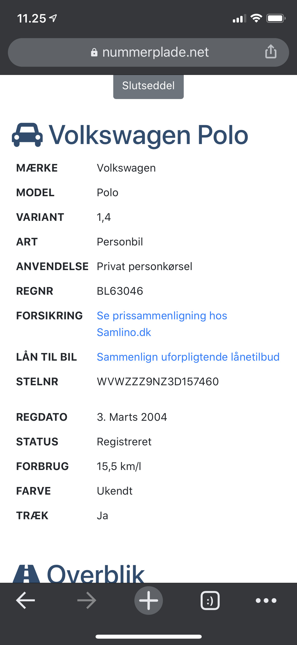Open a new tab with the plus icon
This screenshot has width=297, height=645.
click(148, 600)
